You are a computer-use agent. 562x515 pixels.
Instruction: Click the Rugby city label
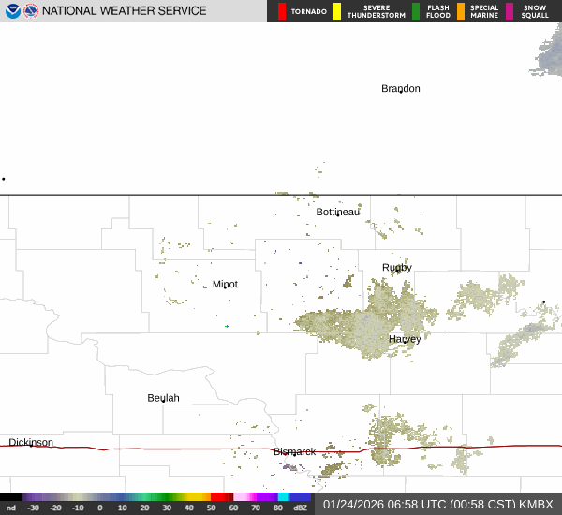[396, 268]
